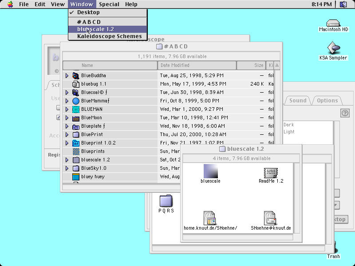Click the 240 K size value
Screen dimensions: 355x266
tap(257, 84)
